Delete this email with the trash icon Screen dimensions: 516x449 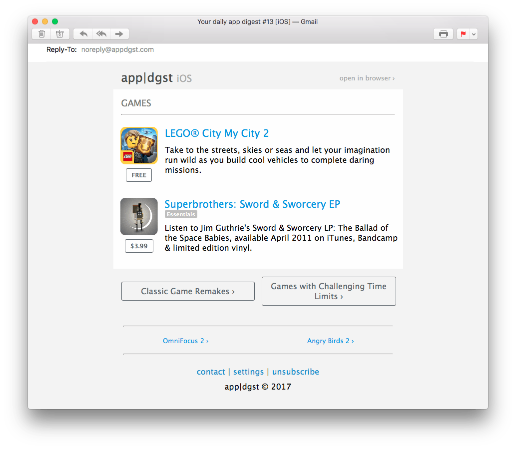pyautogui.click(x=41, y=34)
